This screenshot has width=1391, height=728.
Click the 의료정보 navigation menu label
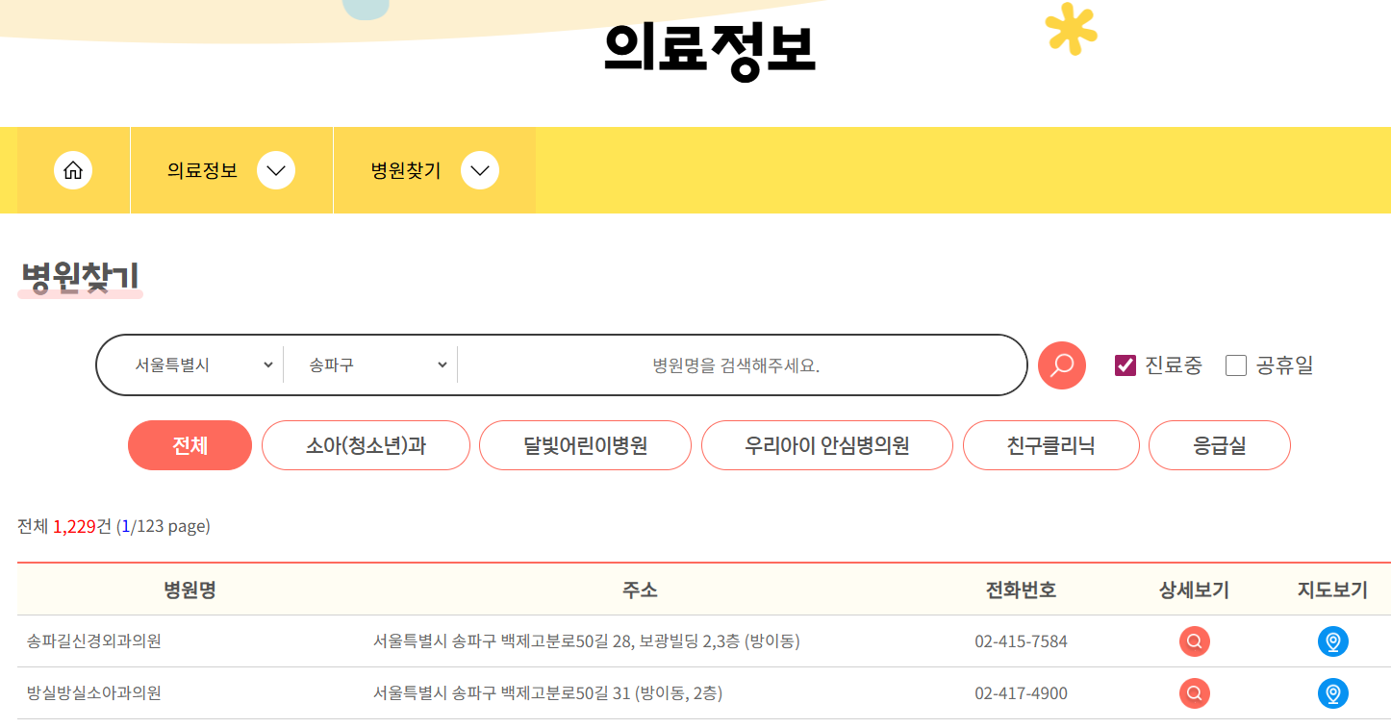199,170
